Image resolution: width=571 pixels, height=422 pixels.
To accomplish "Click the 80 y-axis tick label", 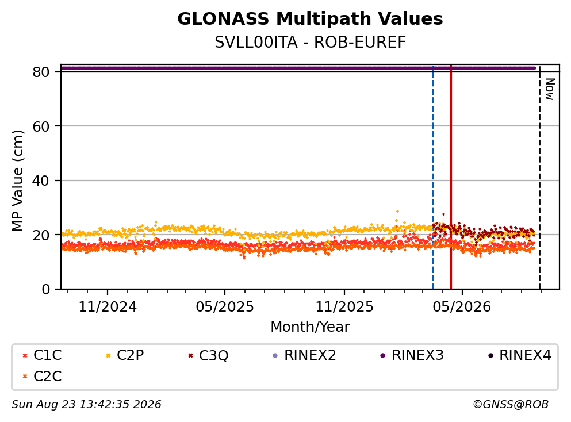I will coord(41,72).
